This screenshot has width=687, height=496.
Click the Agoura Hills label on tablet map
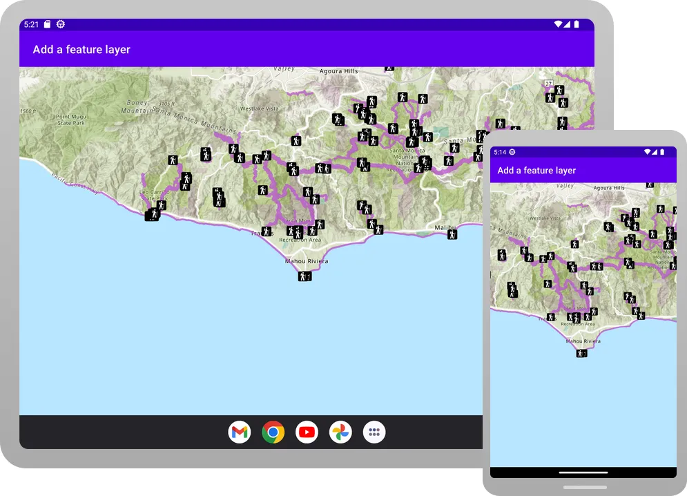tap(338, 71)
